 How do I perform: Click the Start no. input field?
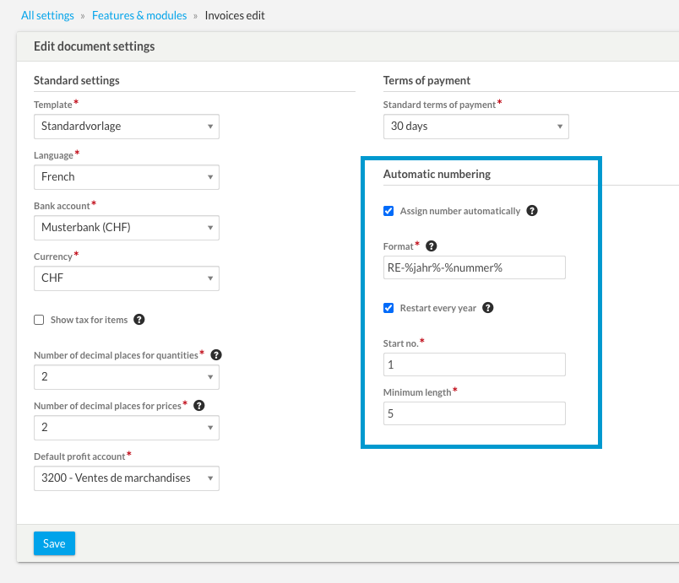[x=474, y=364]
